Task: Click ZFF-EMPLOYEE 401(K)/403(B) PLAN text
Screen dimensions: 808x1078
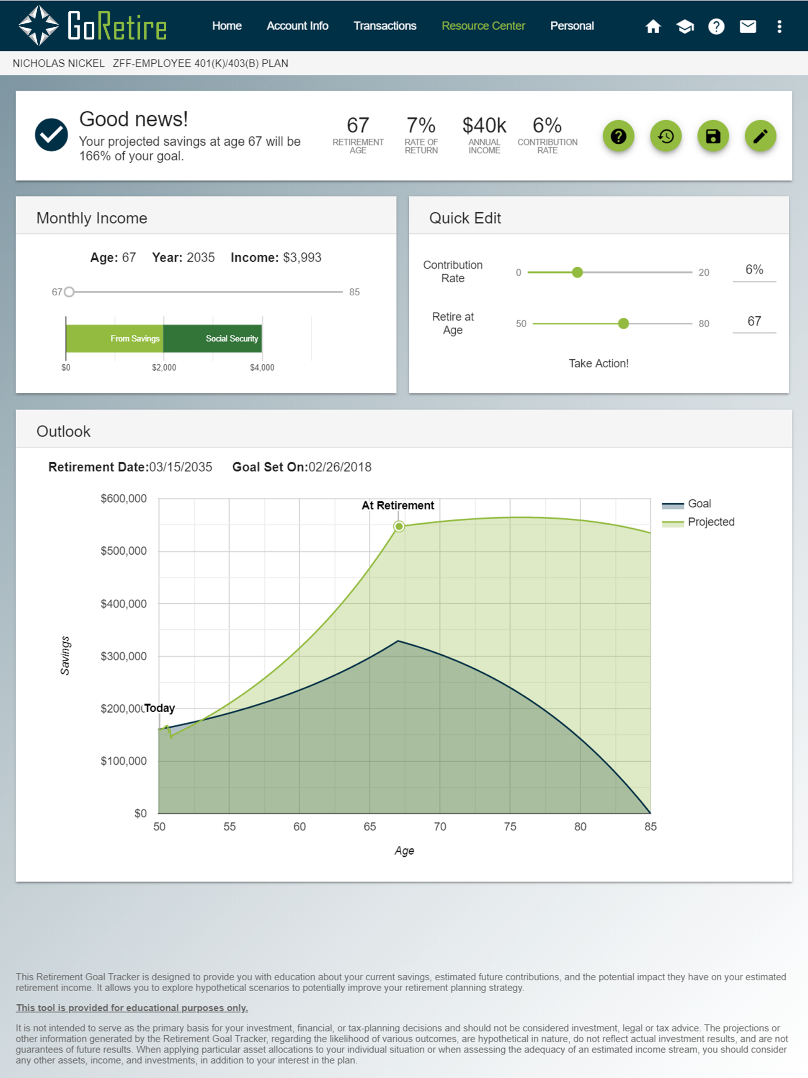Action: tap(200, 63)
